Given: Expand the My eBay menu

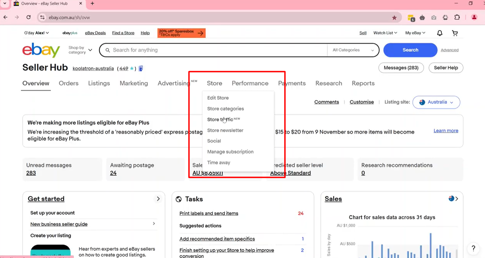Looking at the screenshot, I should click(415, 33).
